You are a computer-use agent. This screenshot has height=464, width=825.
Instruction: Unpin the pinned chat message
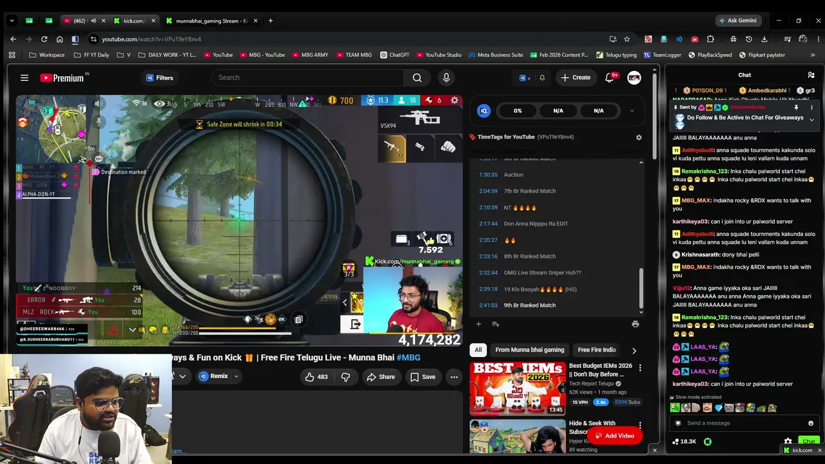tap(796, 108)
